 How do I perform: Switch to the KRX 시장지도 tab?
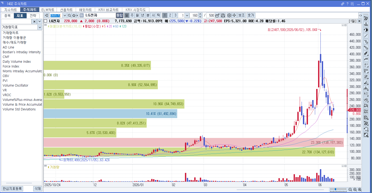pyautogui.click(x=136, y=10)
